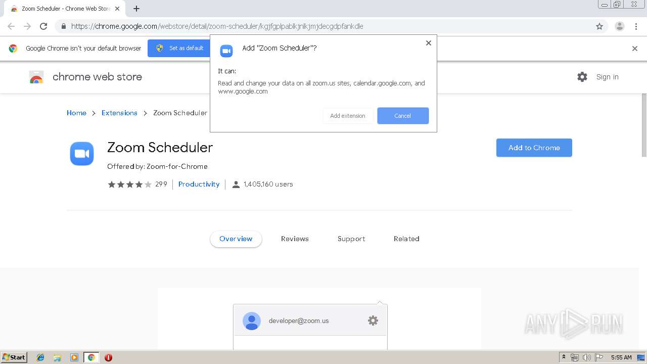Click the Action Center flag tray icon

[599, 357]
